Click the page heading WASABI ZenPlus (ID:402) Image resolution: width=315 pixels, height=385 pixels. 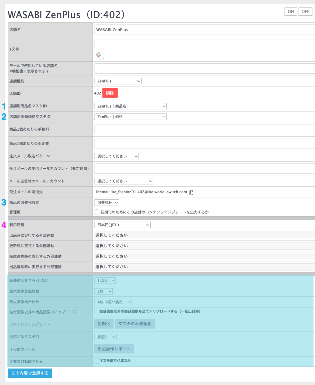point(66,15)
